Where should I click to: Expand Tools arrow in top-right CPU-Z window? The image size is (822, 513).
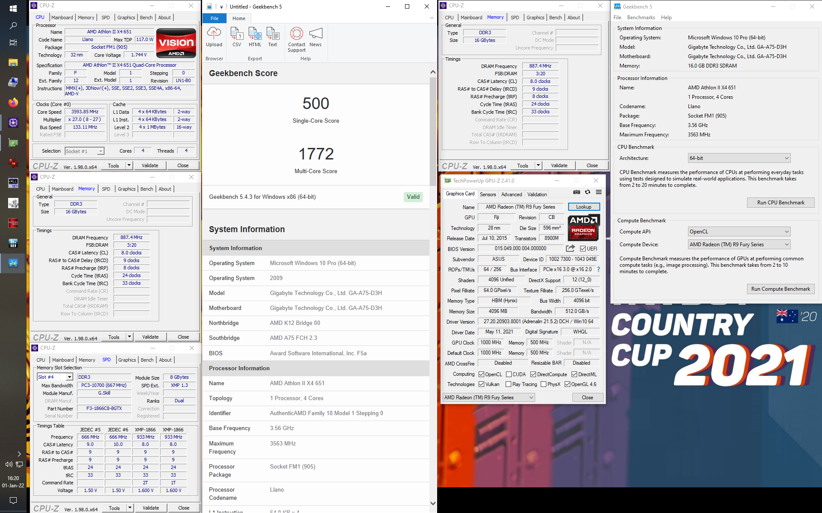click(538, 165)
